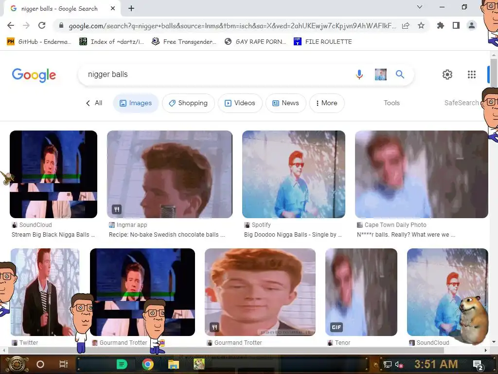
Task: Bookmark this page with the star
Action: tap(421, 25)
